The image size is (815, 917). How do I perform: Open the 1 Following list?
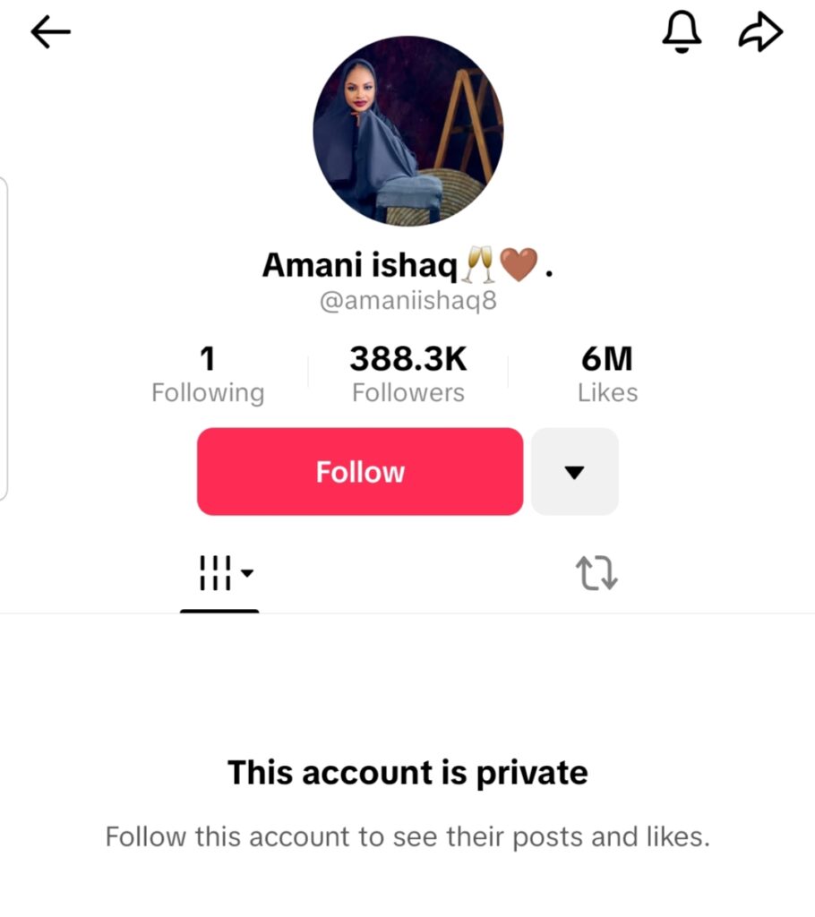(x=208, y=374)
